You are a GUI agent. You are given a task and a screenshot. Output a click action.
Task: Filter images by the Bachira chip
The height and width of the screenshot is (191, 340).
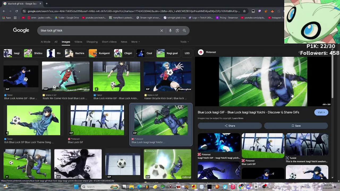pyautogui.click(x=75, y=53)
